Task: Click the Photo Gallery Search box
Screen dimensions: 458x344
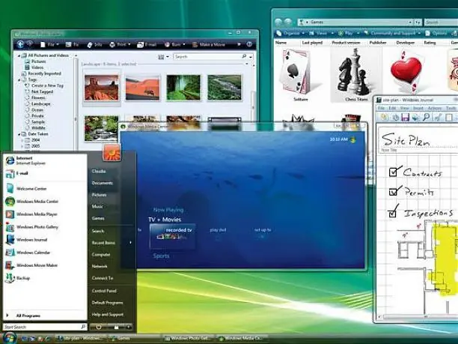Action: (213, 57)
